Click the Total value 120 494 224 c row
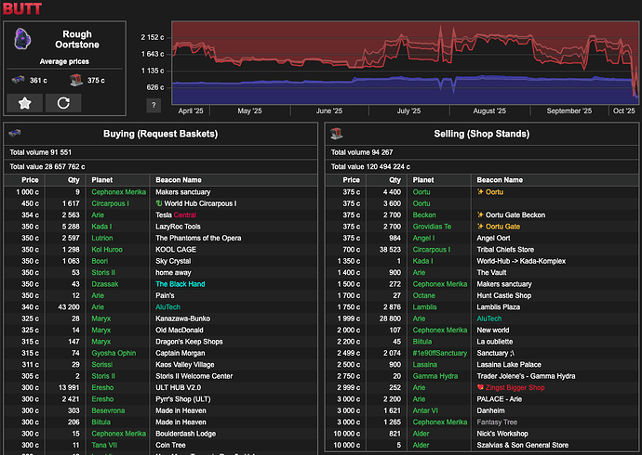 pyautogui.click(x=482, y=166)
